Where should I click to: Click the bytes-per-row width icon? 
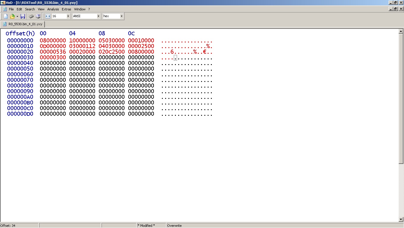48,16
